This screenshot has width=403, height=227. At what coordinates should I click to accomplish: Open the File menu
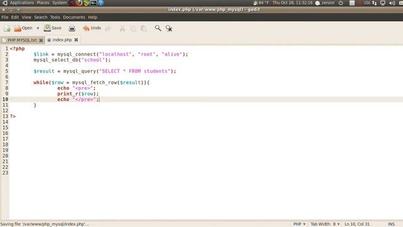[5, 17]
